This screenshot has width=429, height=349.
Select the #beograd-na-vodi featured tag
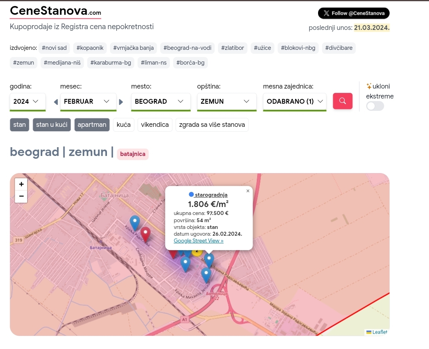point(188,48)
